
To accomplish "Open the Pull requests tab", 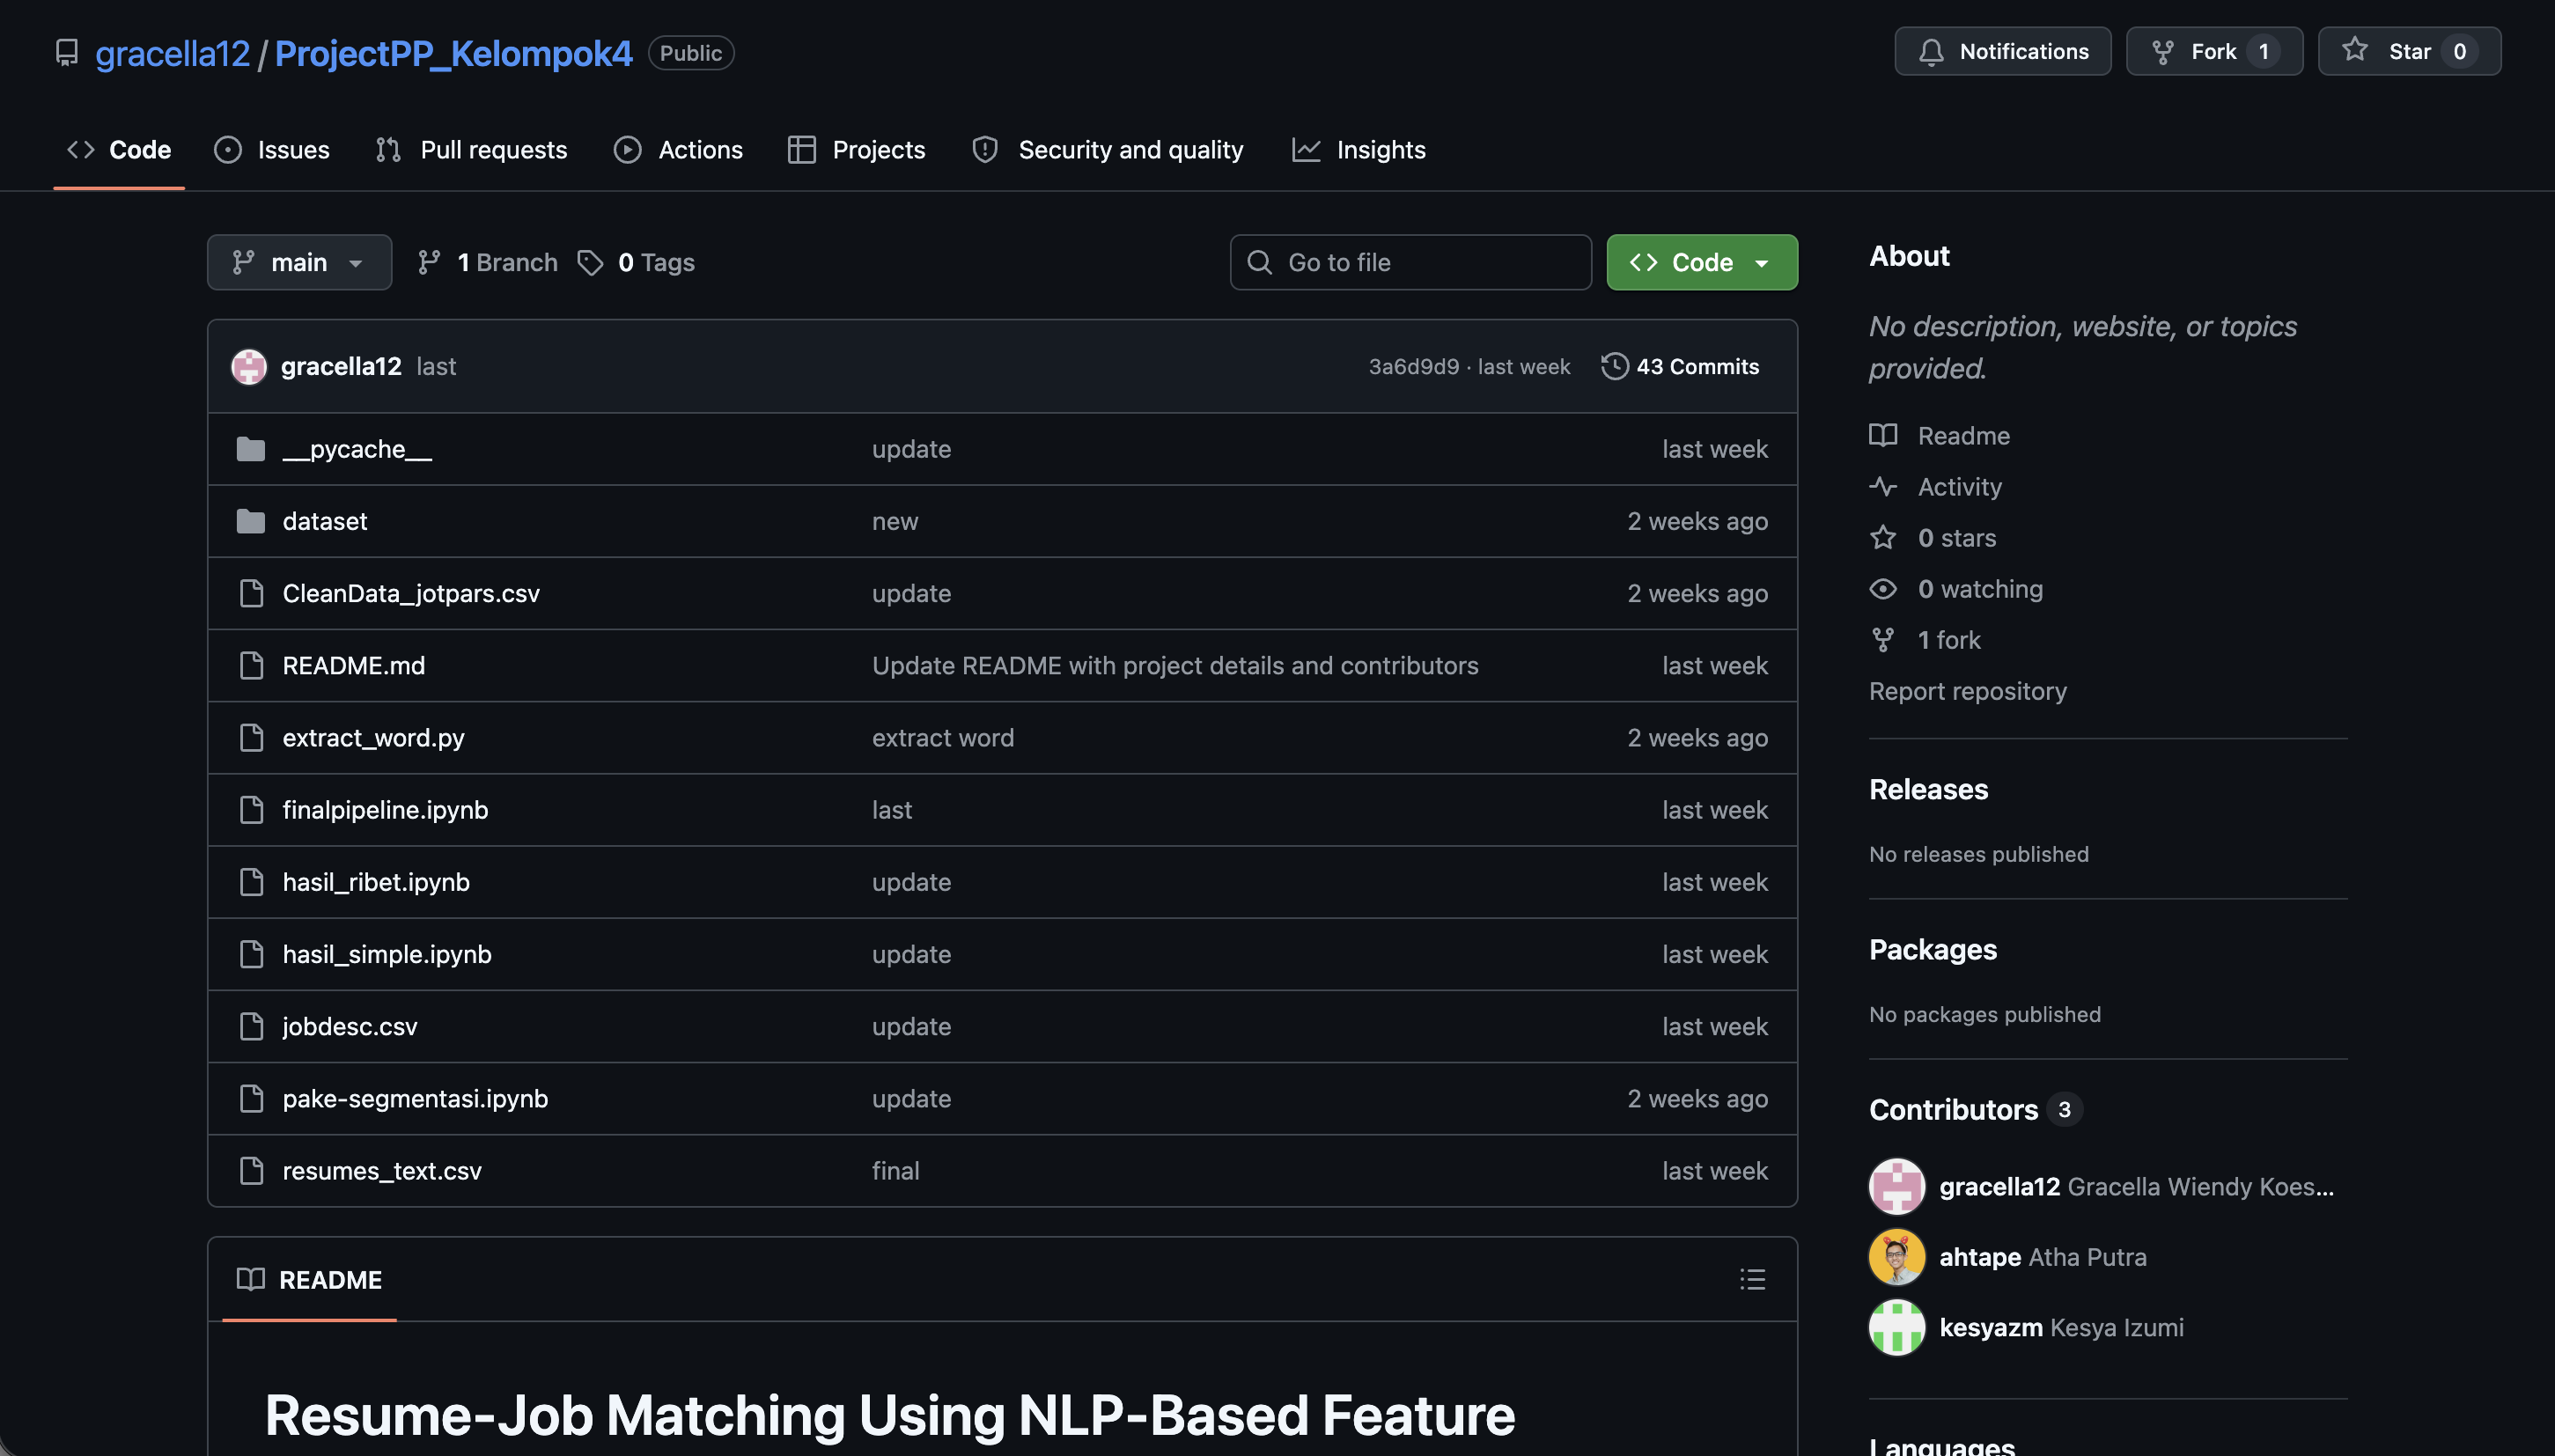I will [472, 150].
